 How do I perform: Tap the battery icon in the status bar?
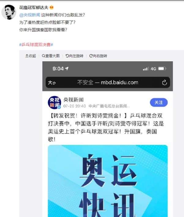pos(162,69)
